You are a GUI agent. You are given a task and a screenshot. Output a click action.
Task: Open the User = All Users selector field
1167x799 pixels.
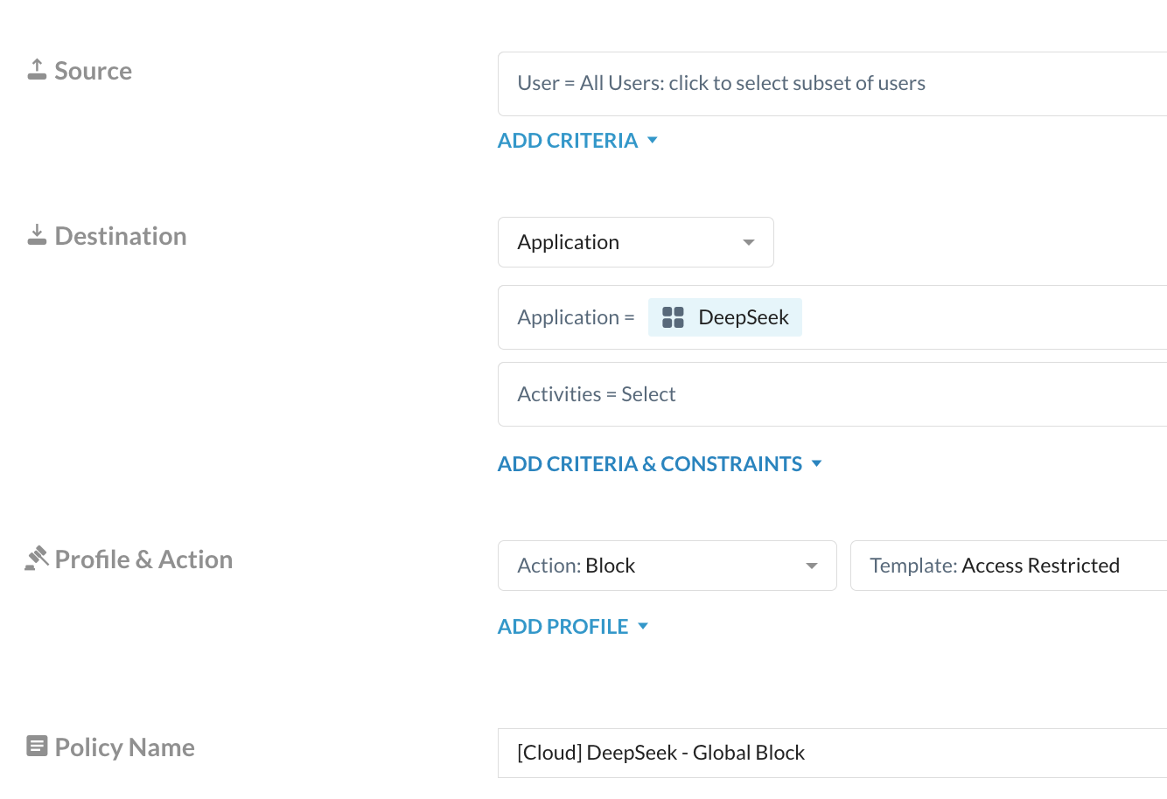tap(832, 84)
